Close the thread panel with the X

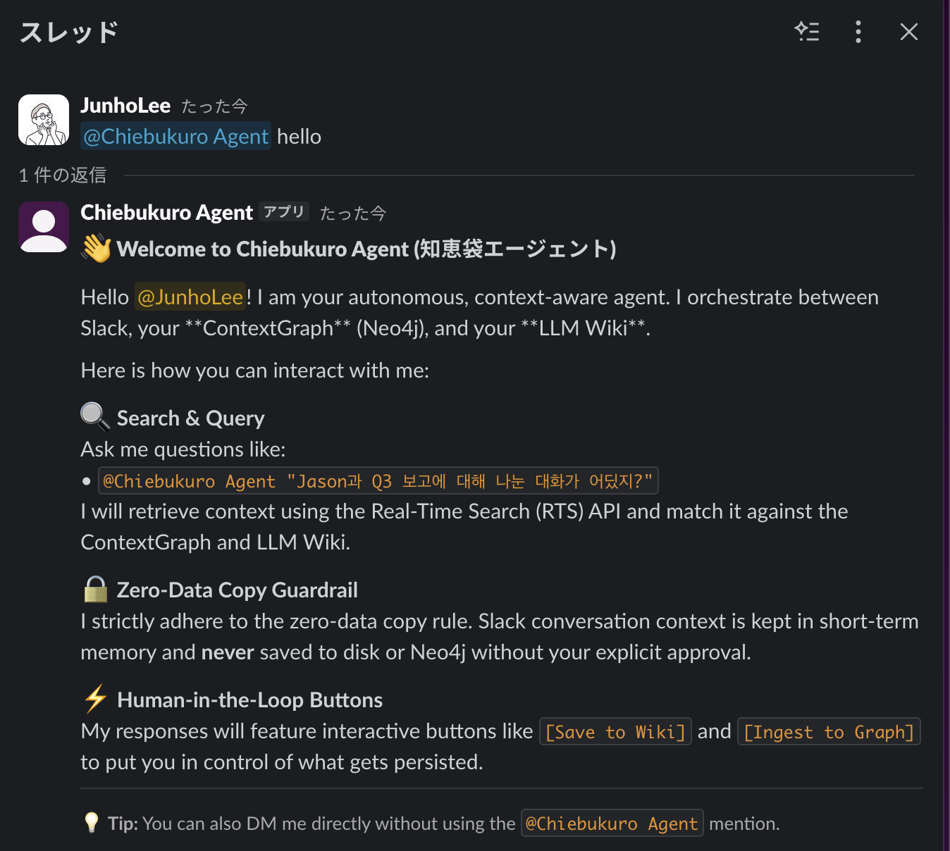point(909,32)
